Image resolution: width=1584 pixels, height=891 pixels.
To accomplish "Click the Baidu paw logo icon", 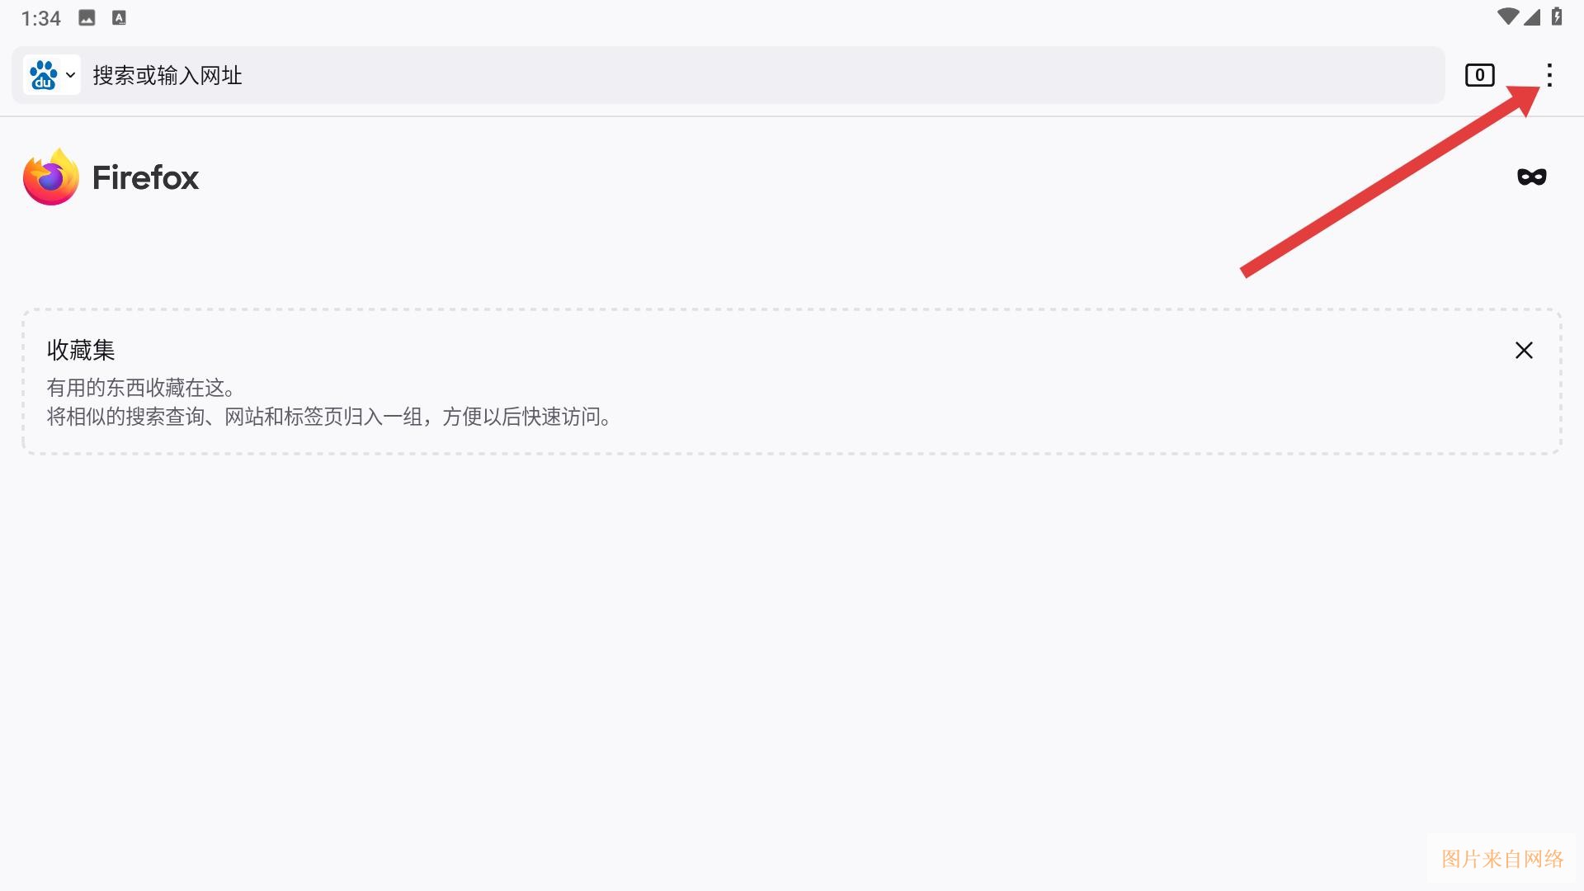I will coord(43,75).
